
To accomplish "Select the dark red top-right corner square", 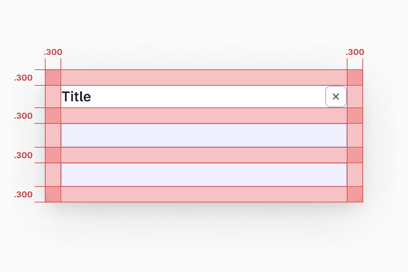I will (355, 78).
